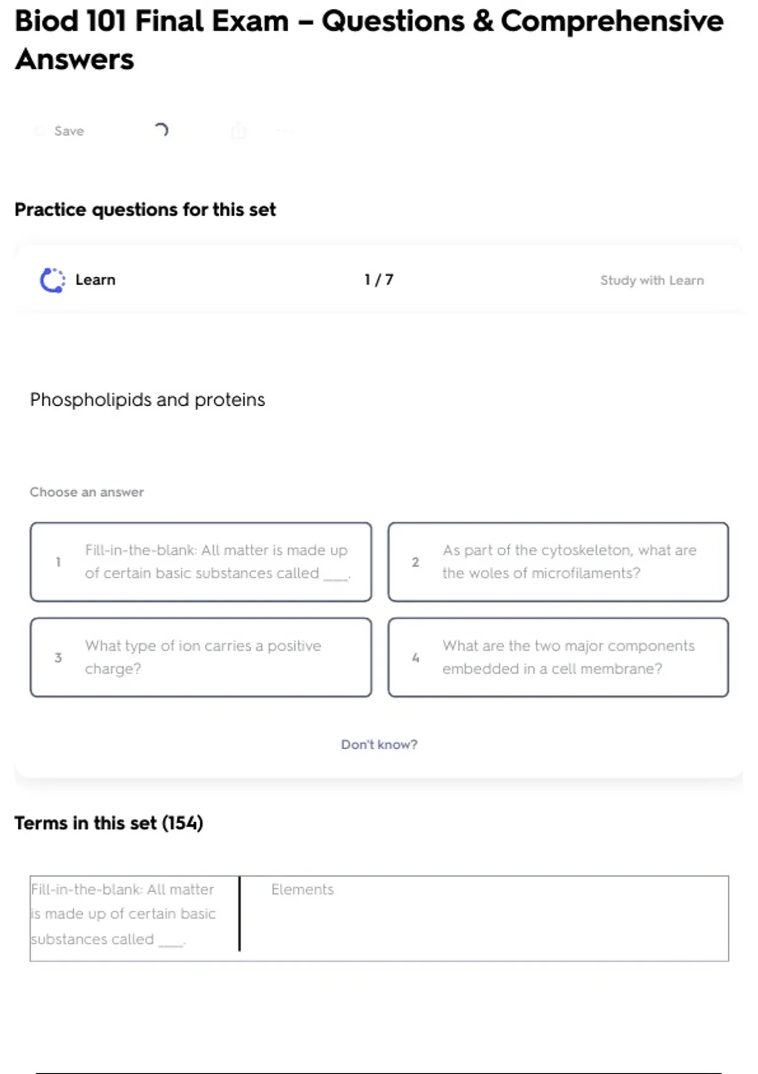The width and height of the screenshot is (758, 1074).
Task: Click the Practice questions for this set heading
Action: click(145, 209)
